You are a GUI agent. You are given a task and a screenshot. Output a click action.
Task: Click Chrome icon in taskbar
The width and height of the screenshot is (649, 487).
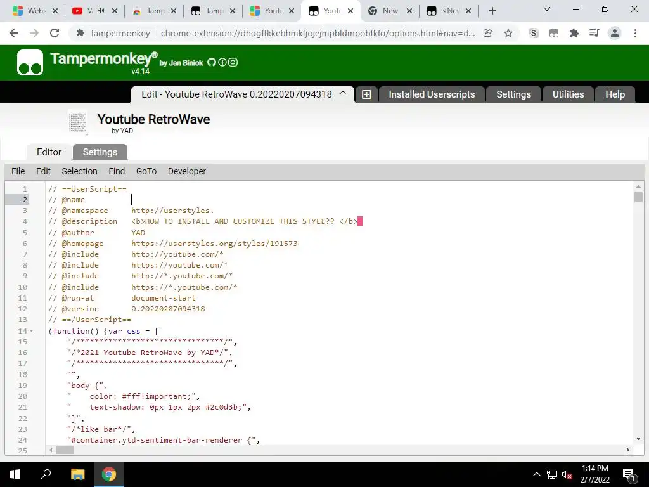(109, 474)
